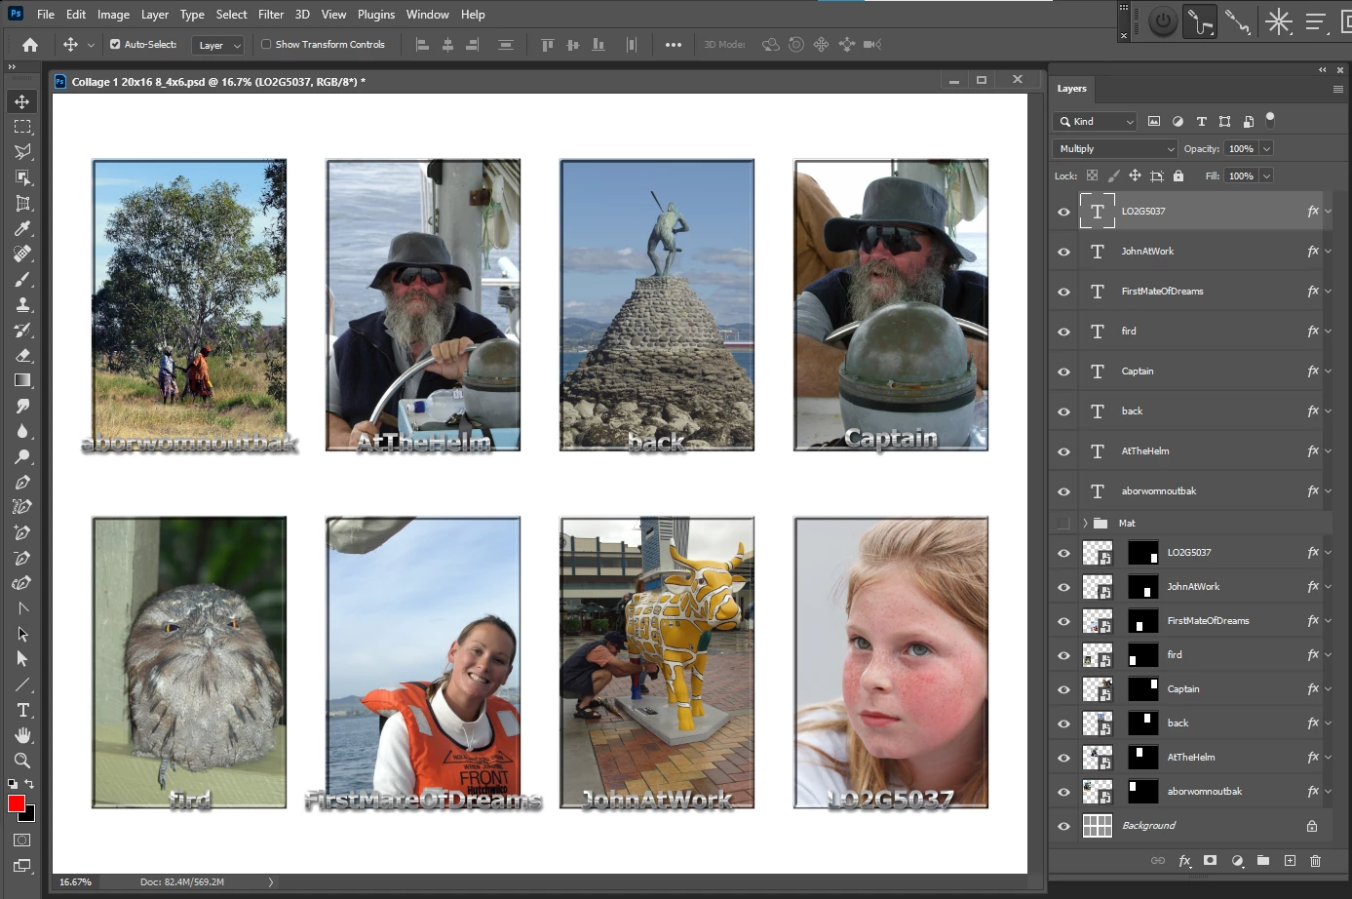Click the Home icon in options bar
Image resolution: width=1352 pixels, height=899 pixels.
(x=30, y=45)
